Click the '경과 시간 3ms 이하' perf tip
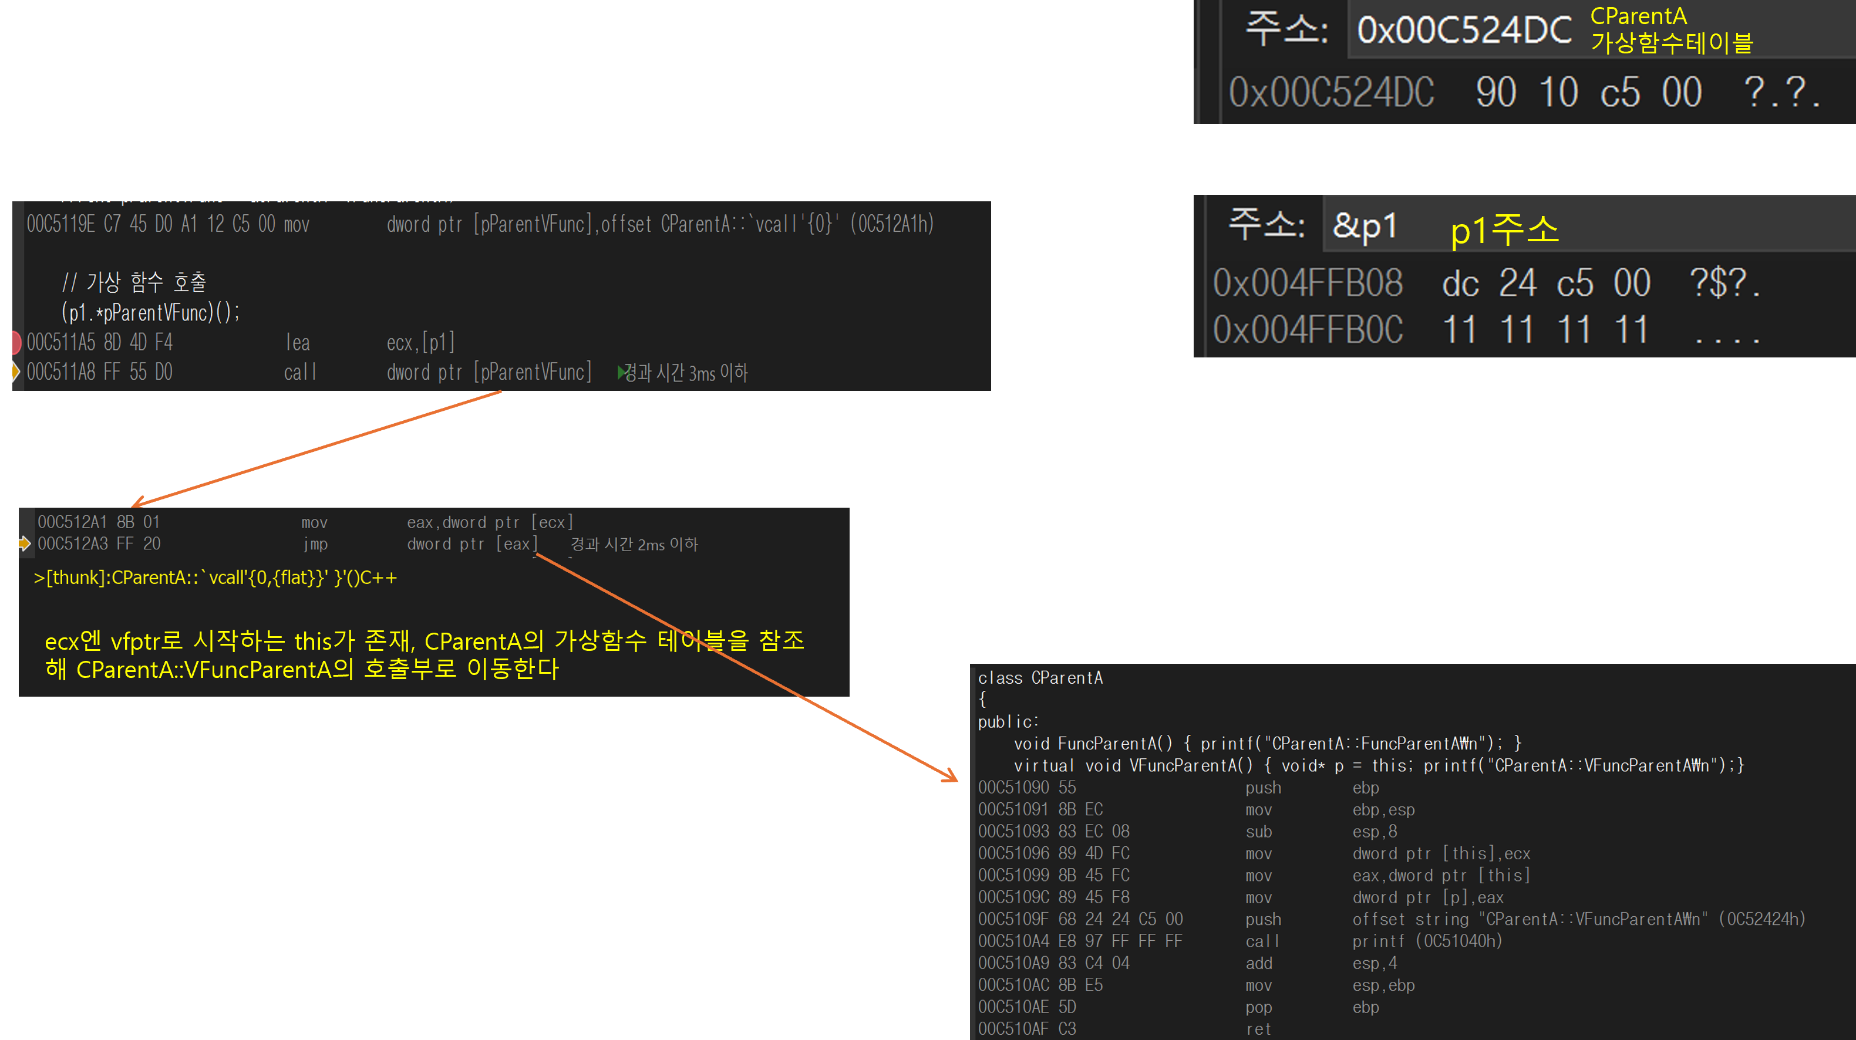Image resolution: width=1856 pixels, height=1040 pixels. point(686,372)
